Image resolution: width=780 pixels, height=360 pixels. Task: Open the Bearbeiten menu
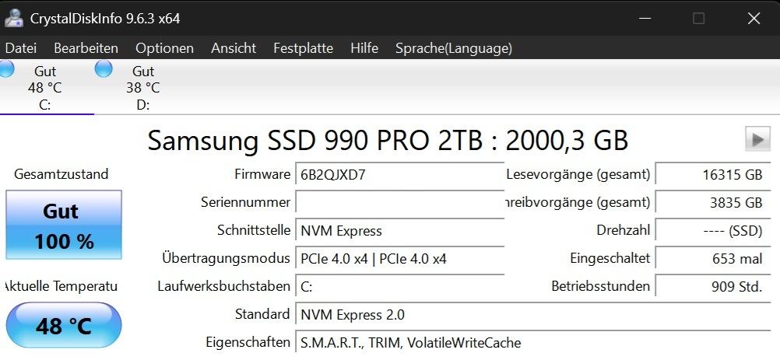[x=86, y=48]
